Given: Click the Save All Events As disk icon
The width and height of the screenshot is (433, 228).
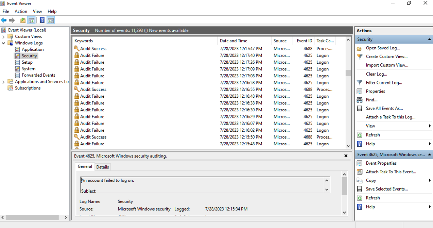Looking at the screenshot, I should [360, 109].
